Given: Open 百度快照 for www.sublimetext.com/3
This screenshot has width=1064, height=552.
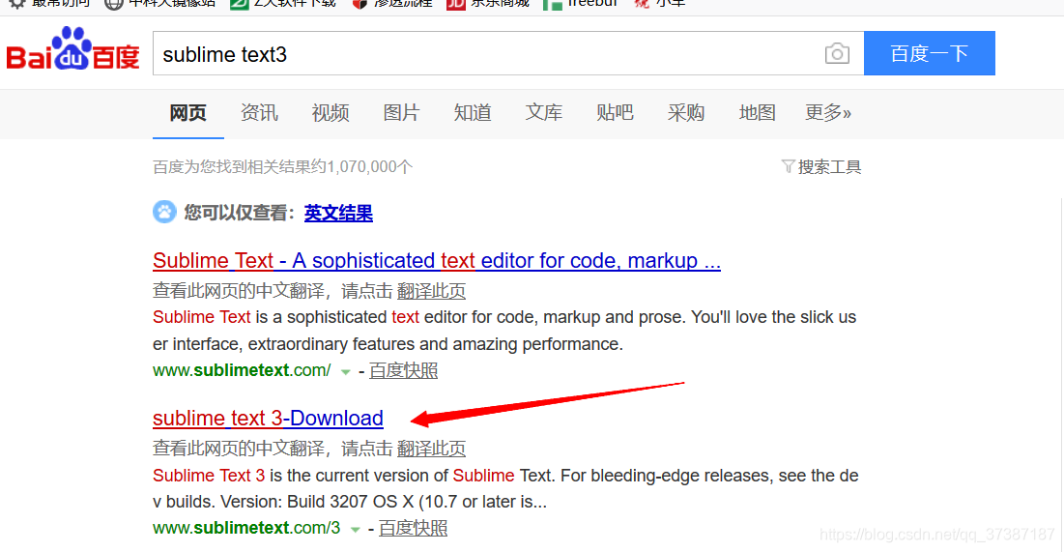Looking at the screenshot, I should (414, 528).
